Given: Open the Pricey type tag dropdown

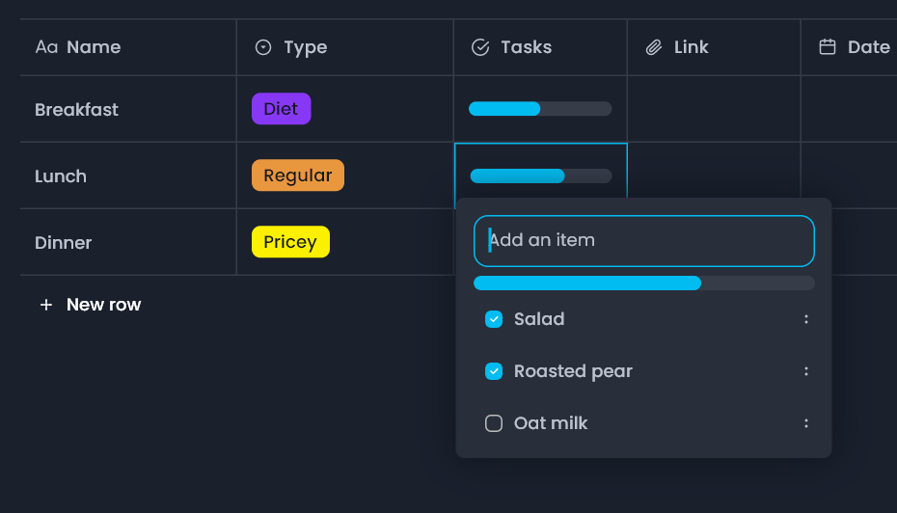Looking at the screenshot, I should click(290, 242).
